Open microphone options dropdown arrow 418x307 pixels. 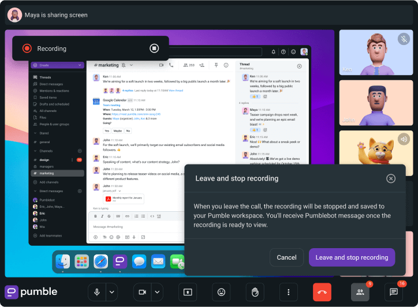(x=111, y=292)
